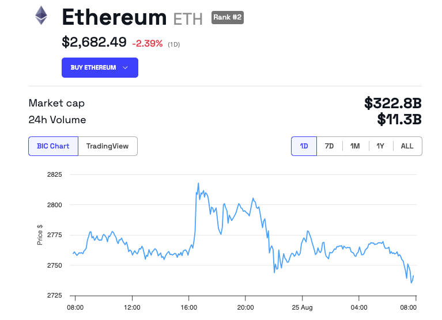Select the 1M time range

click(355, 146)
